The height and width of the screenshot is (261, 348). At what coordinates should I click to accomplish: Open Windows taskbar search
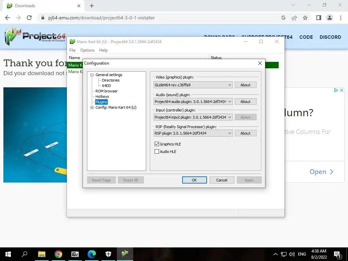coord(24,254)
